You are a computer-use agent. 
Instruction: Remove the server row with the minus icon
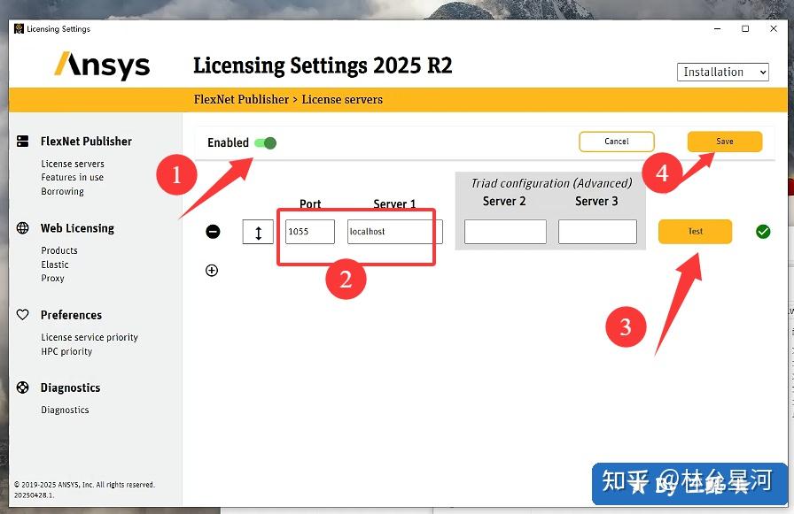212,232
